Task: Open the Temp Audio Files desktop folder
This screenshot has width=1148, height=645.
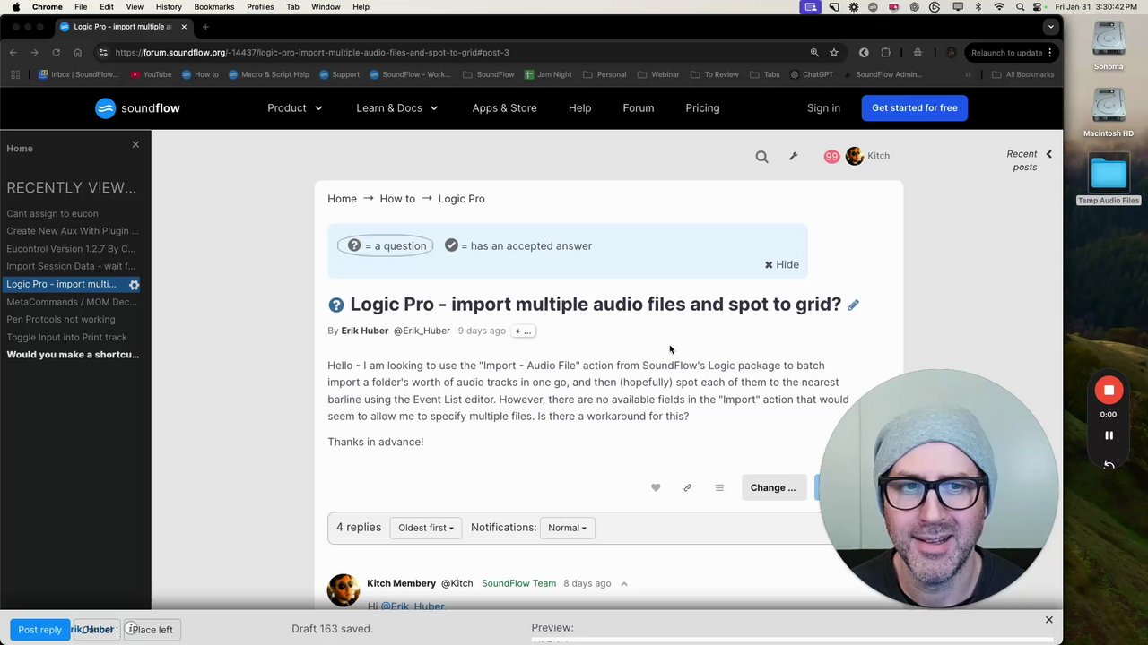Action: click(1109, 181)
